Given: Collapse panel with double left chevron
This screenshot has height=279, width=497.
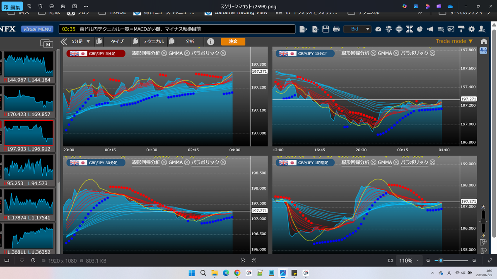Looking at the screenshot, I should pos(64,41).
